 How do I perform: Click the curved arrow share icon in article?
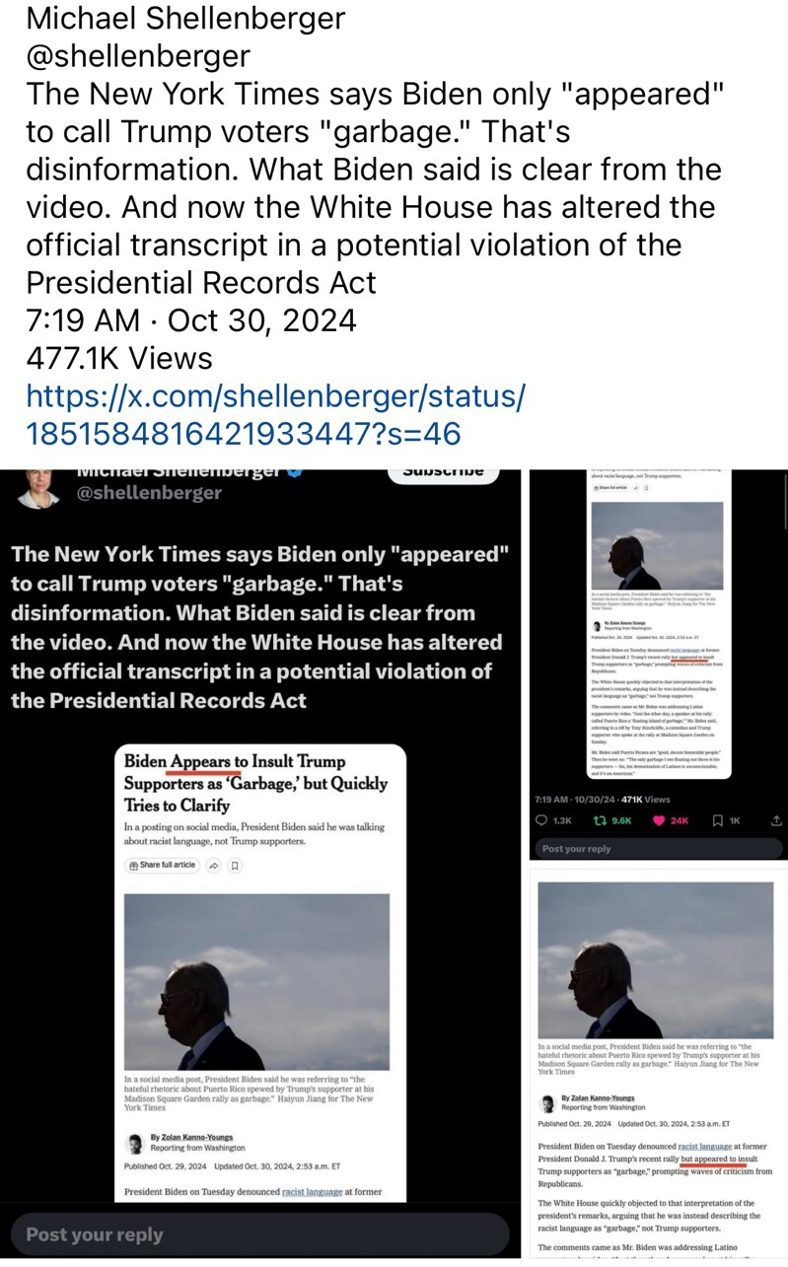pos(213,866)
